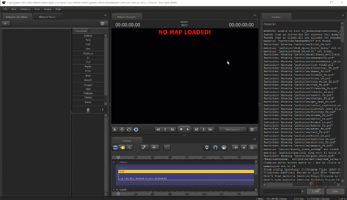
Task: Select the yellow shot1 clip
Action: click(x=186, y=171)
